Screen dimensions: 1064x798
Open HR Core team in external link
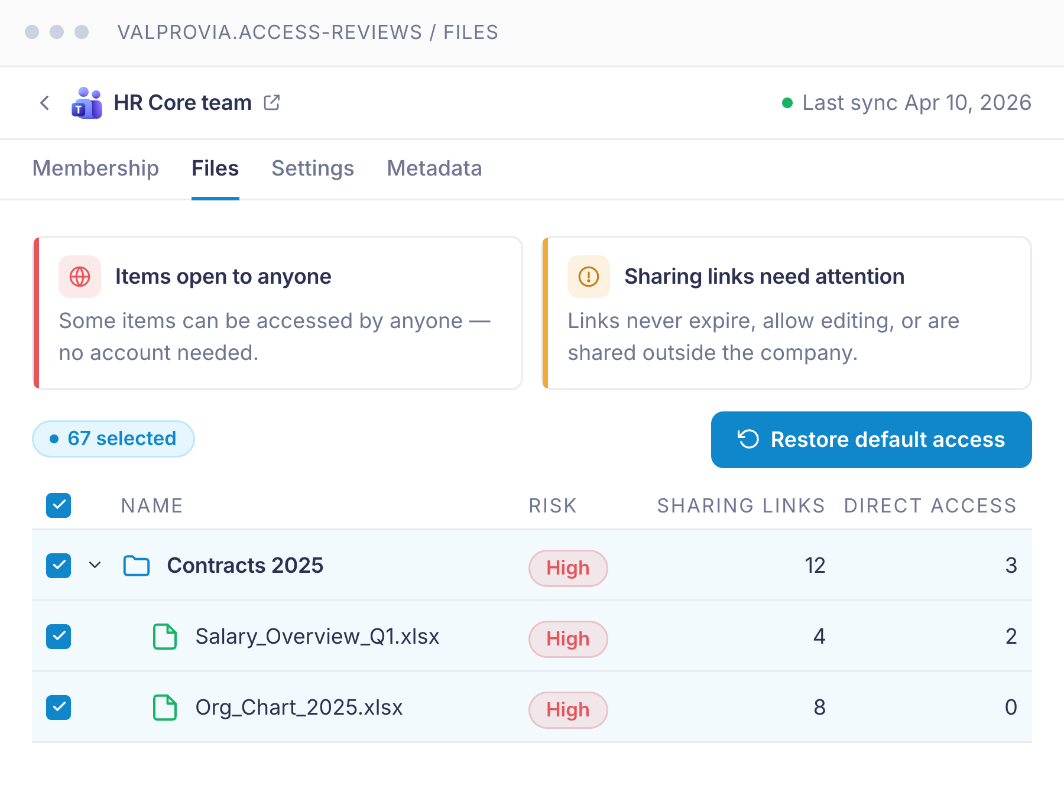272,102
